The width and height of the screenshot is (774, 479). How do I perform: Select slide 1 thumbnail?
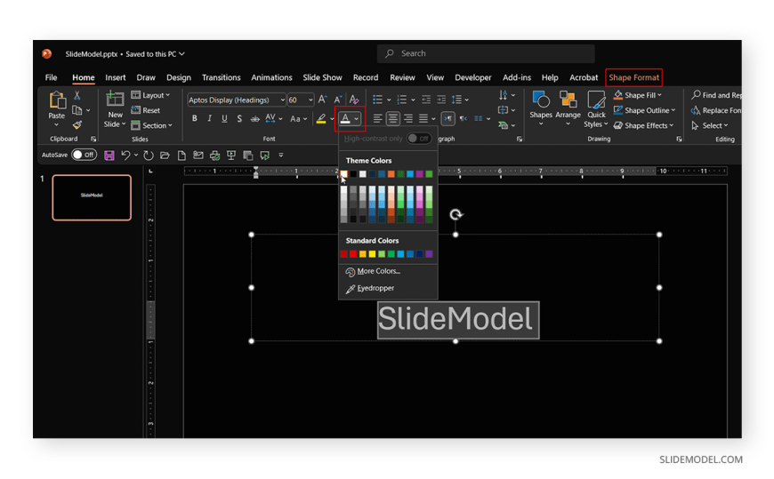click(92, 198)
